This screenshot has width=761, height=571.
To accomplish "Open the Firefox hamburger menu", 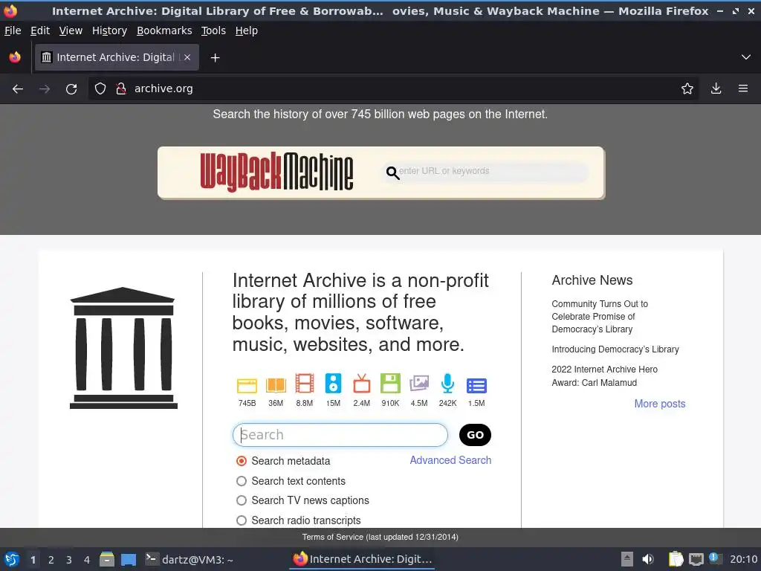I will [743, 88].
